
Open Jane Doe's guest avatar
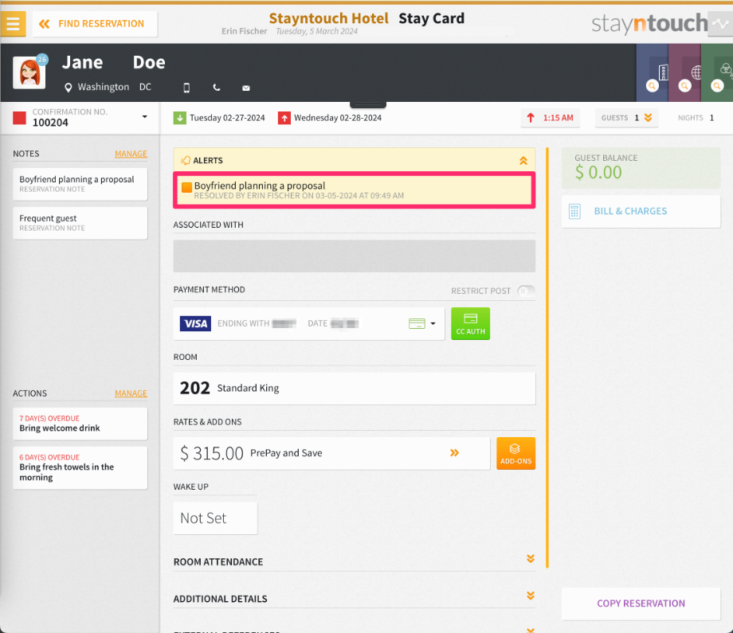(x=29, y=73)
